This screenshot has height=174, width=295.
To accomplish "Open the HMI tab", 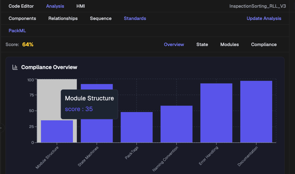I will point(81,6).
